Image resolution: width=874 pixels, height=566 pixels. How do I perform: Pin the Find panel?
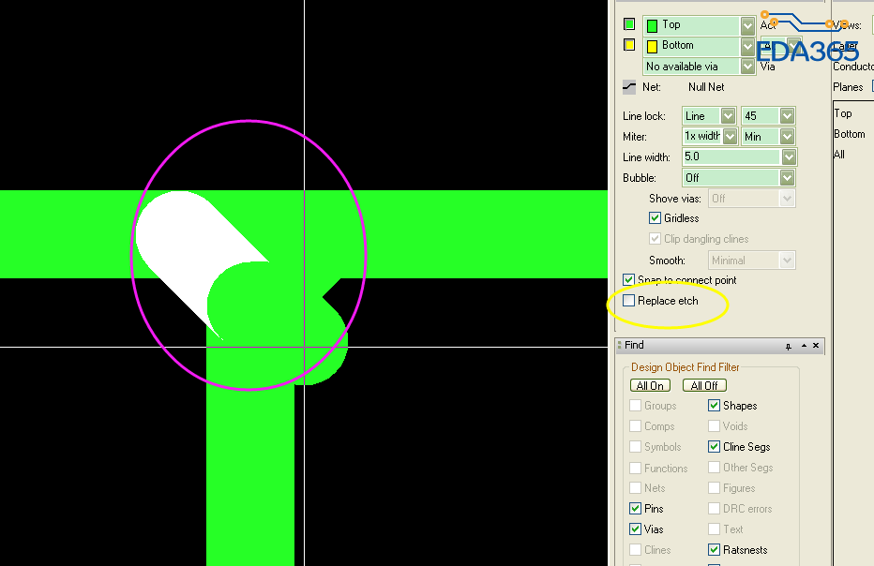tap(789, 346)
